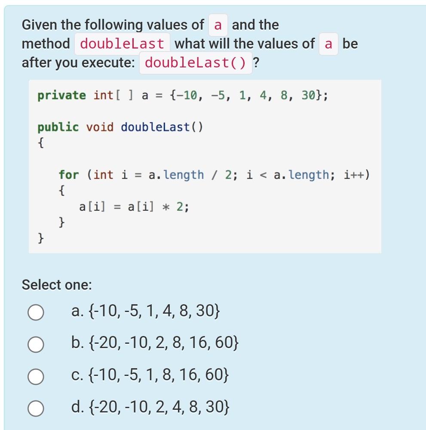Select radio button for option d
This screenshot has height=430, width=426.
coord(36,408)
